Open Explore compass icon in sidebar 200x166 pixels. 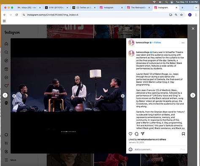[x=6, y=61]
